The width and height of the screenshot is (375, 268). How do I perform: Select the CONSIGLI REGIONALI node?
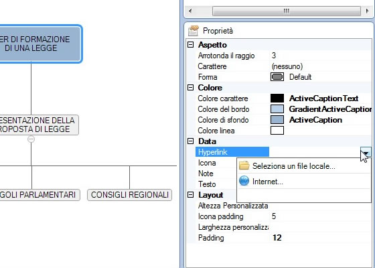coord(130,195)
